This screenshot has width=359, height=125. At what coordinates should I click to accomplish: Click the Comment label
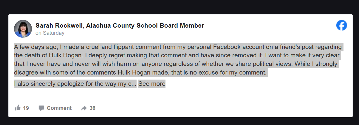pos(59,108)
